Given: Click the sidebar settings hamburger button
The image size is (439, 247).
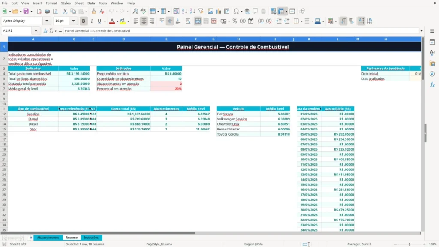Looking at the screenshot, I should 432,31.
